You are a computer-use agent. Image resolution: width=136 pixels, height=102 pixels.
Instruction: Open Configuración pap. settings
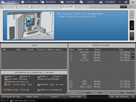click(x=11, y=97)
